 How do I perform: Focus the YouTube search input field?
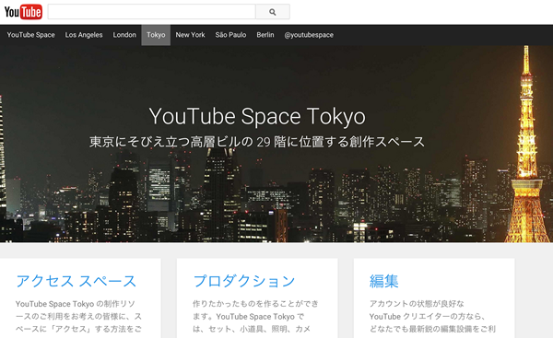pyautogui.click(x=152, y=12)
